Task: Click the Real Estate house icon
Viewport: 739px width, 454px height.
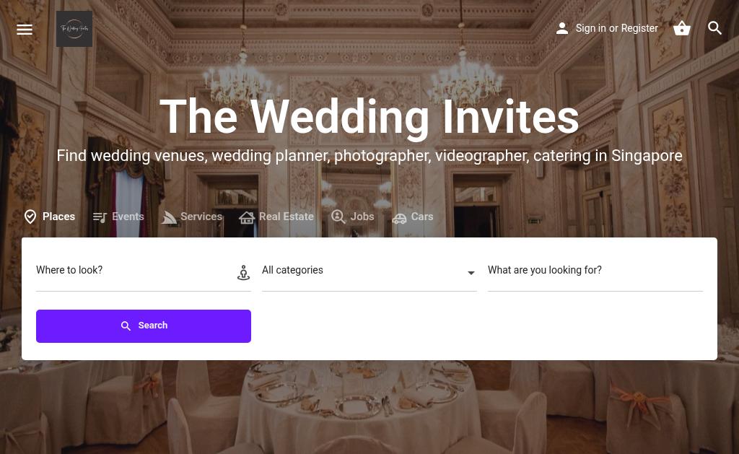Action: pos(247,217)
